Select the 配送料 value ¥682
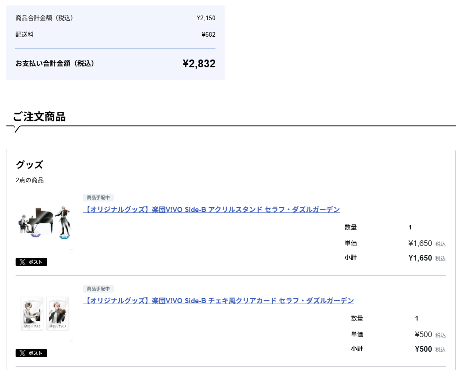The width and height of the screenshot is (458, 370). 209,34
